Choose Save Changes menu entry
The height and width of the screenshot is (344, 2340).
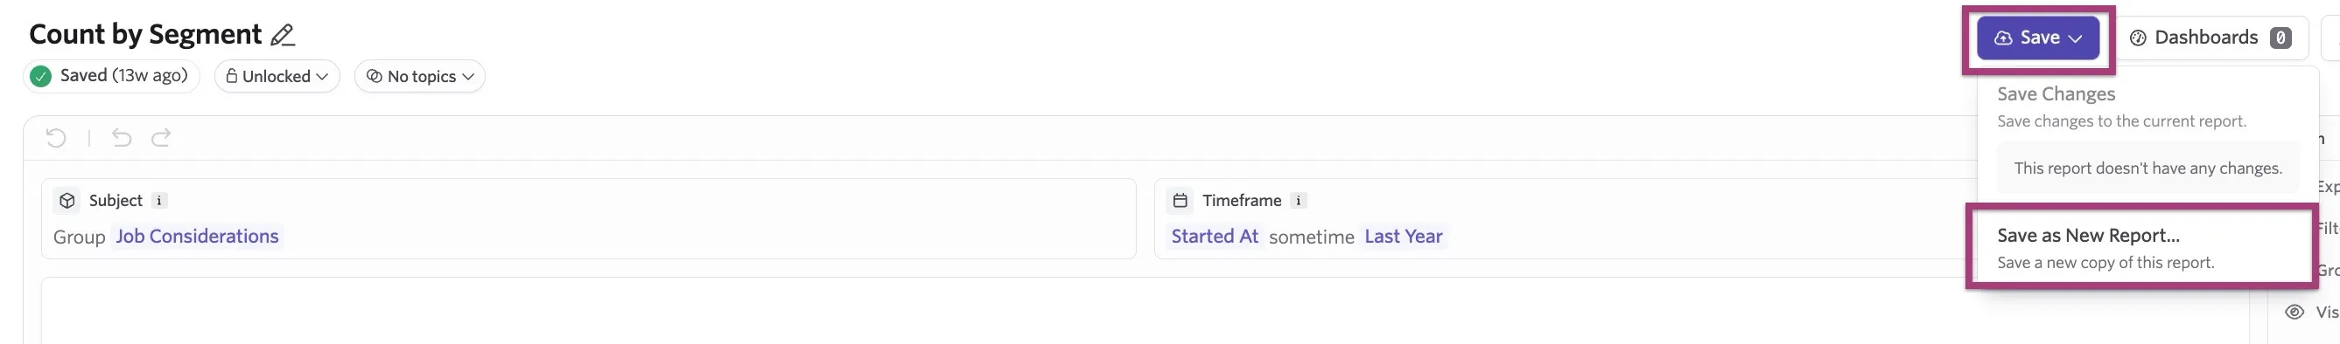click(2141, 107)
